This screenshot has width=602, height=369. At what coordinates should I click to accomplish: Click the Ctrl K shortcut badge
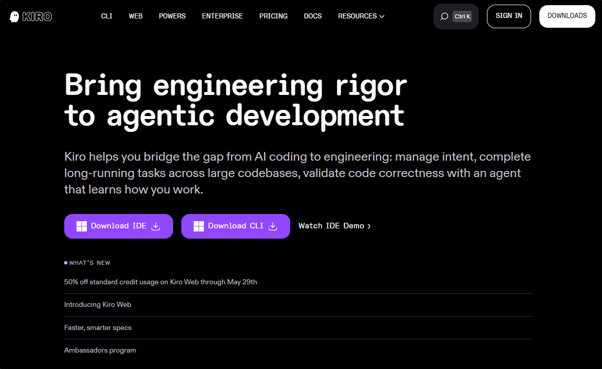[x=462, y=16]
